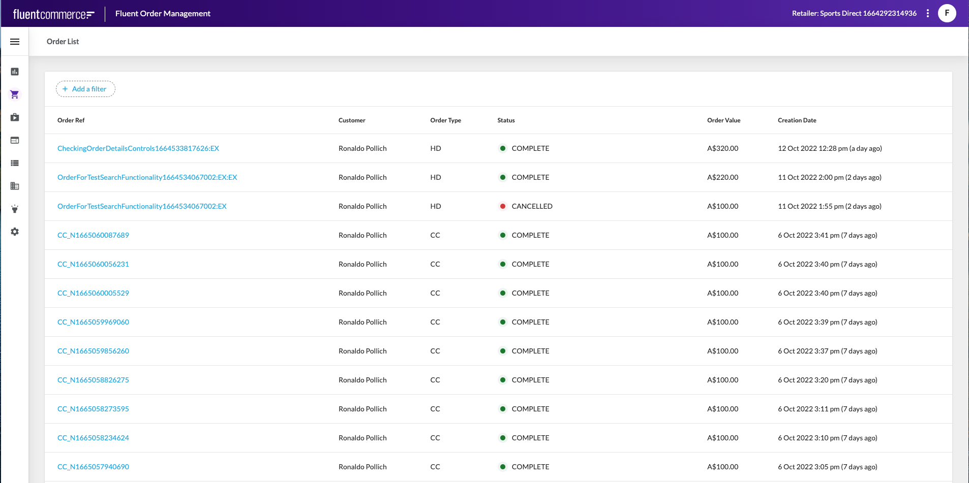Select the dashboard analytics icon
This screenshot has height=483, width=969.
tap(15, 72)
